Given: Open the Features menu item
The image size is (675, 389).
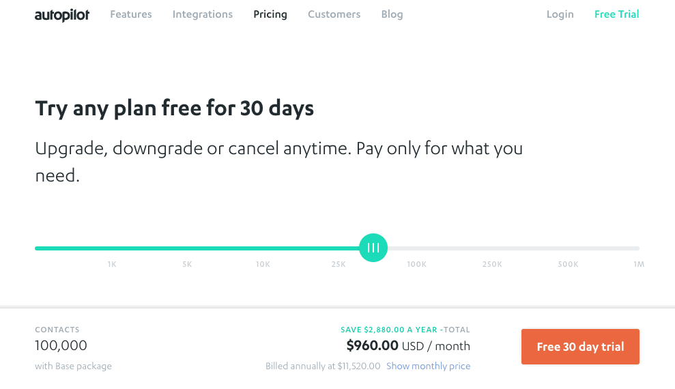Looking at the screenshot, I should pos(131,14).
